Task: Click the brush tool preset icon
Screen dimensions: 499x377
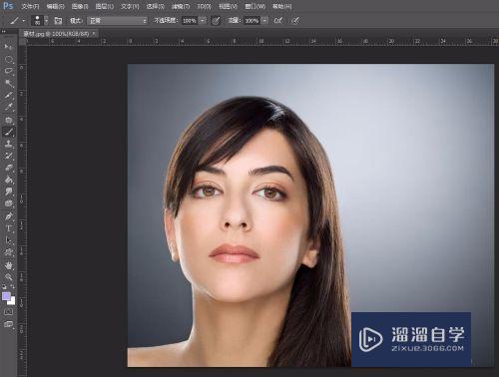Action: coord(14,21)
